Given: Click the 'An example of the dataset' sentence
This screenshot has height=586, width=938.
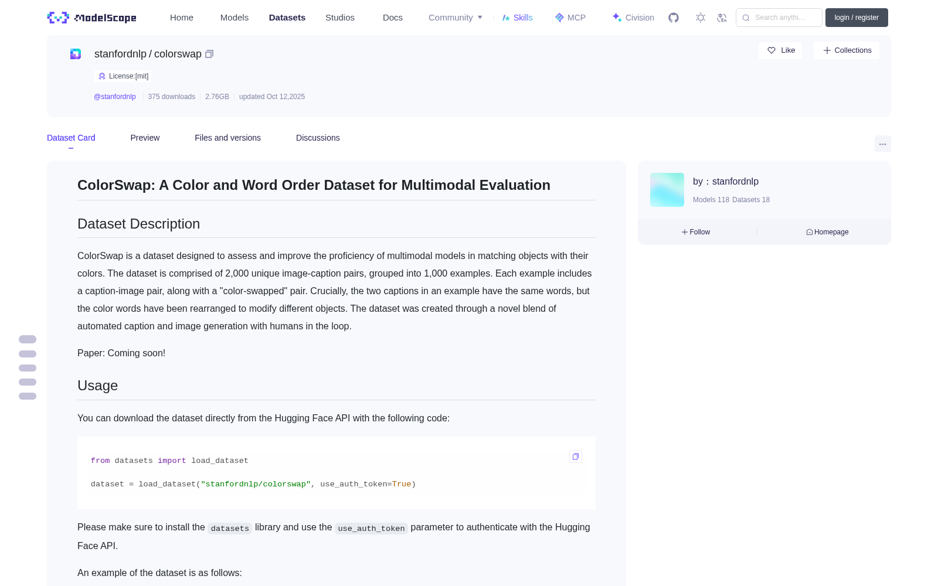Looking at the screenshot, I should click(x=159, y=573).
